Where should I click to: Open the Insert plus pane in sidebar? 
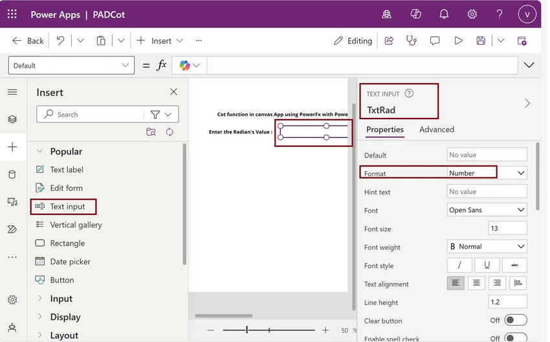tap(12, 147)
